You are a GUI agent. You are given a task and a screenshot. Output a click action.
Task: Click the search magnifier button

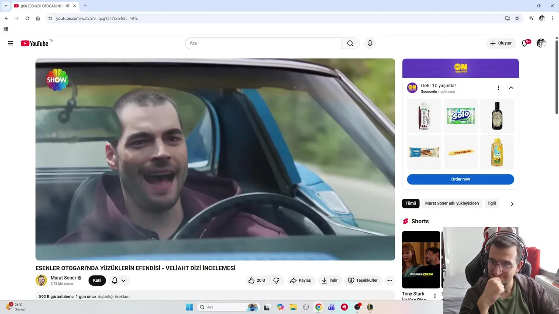[350, 43]
